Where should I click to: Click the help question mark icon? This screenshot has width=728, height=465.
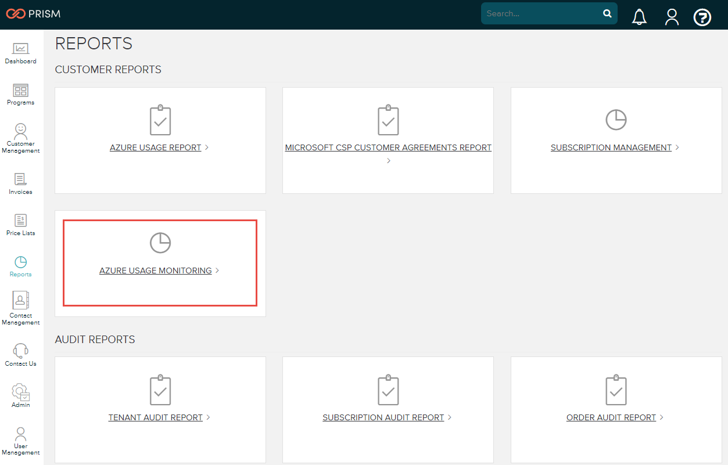coord(702,17)
